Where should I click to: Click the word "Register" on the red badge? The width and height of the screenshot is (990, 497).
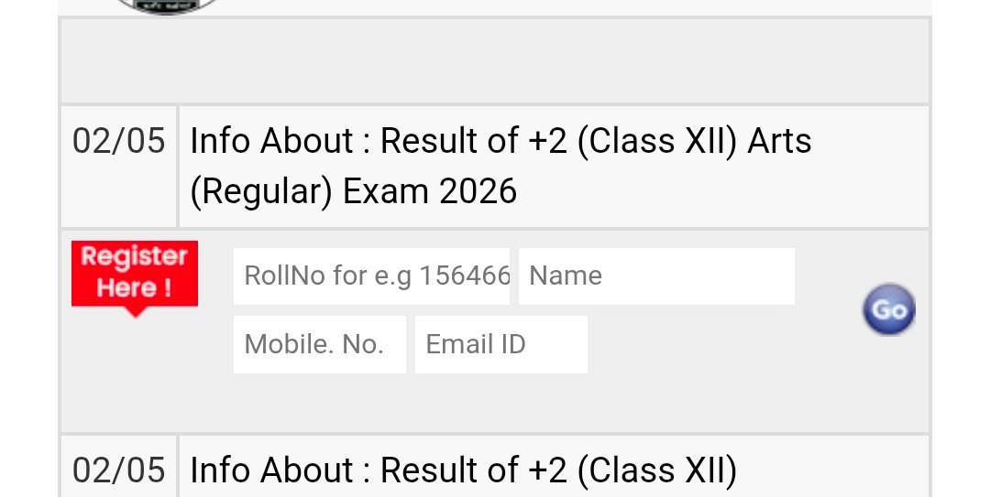(135, 256)
